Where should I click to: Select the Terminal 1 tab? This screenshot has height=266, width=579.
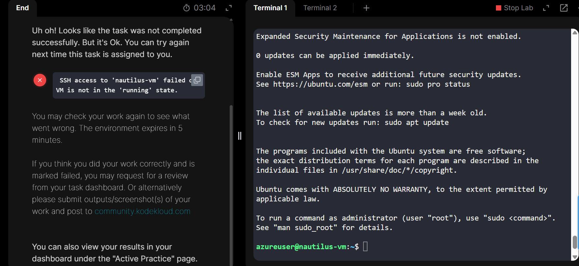click(x=270, y=8)
